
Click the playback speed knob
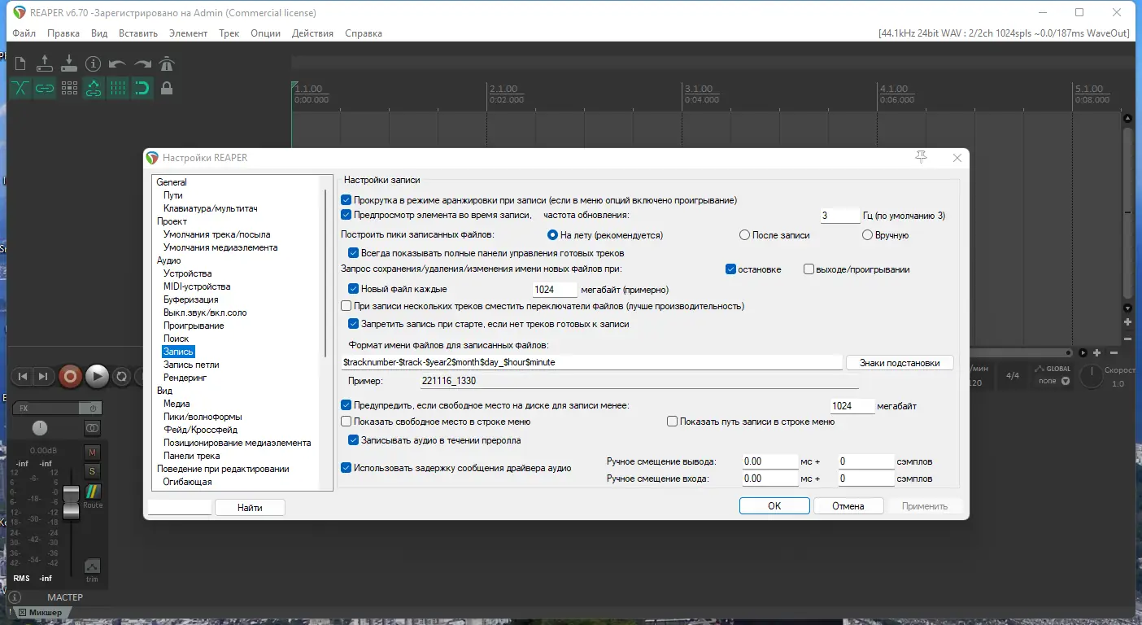tap(1092, 376)
